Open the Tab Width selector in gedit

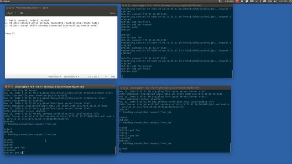72,77
